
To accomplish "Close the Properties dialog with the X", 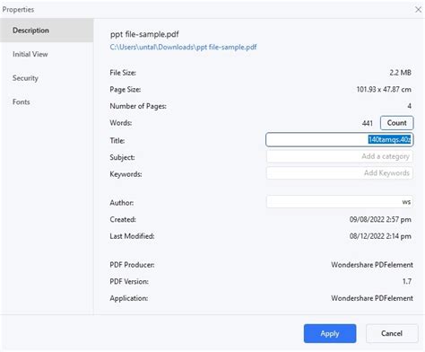I will 418,10.
